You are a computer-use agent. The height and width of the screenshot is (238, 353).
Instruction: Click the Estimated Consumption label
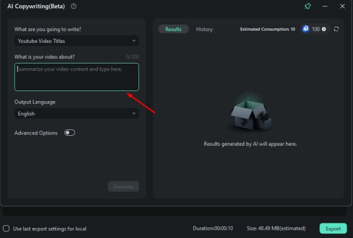(x=267, y=29)
